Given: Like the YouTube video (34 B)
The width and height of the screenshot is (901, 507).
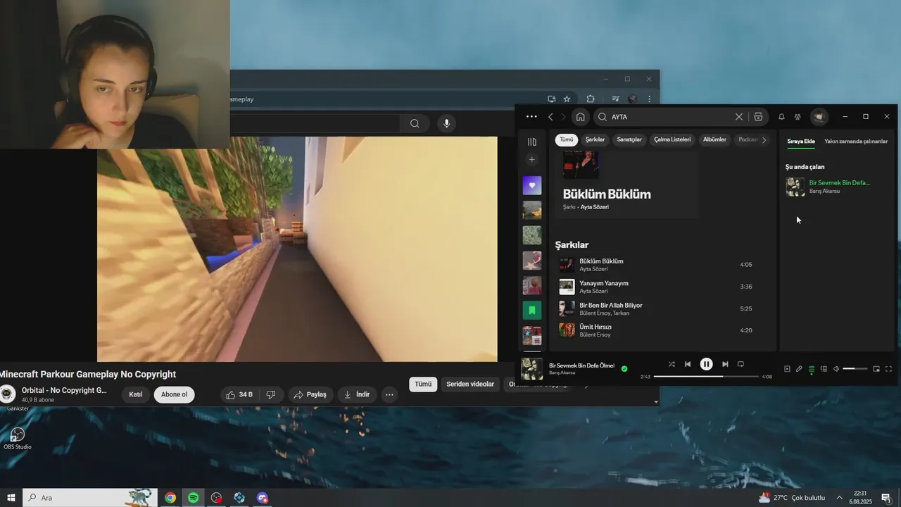Looking at the screenshot, I should 239,394.
